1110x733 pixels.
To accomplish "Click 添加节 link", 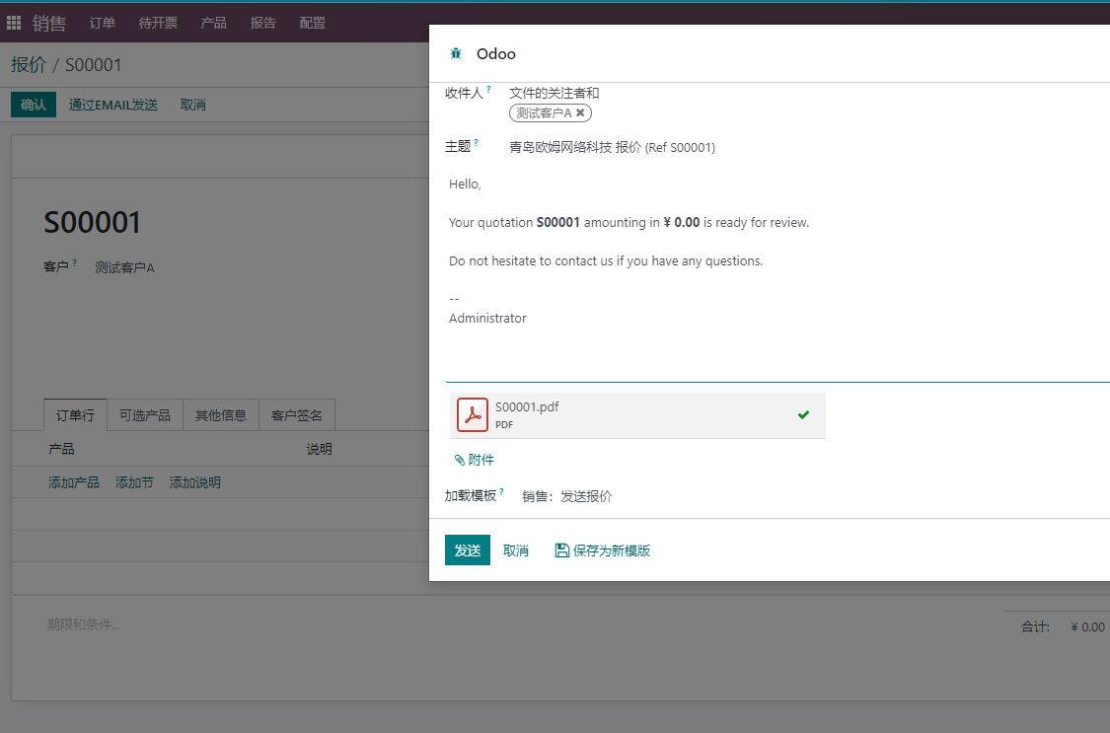I will (x=134, y=482).
